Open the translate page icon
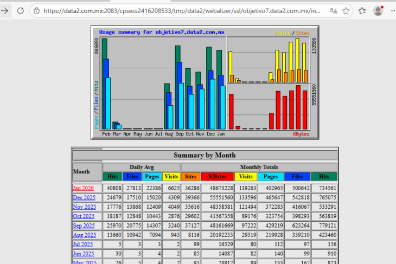Screen dimensions: 396x264 333,10
